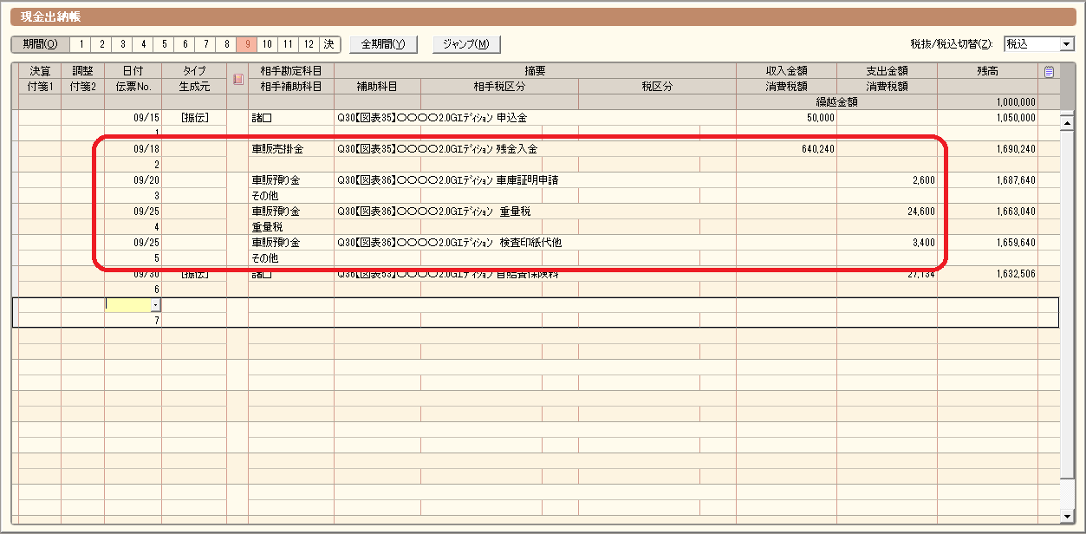Select the 決 settlement period tab
This screenshot has height=534, width=1086.
[x=329, y=44]
